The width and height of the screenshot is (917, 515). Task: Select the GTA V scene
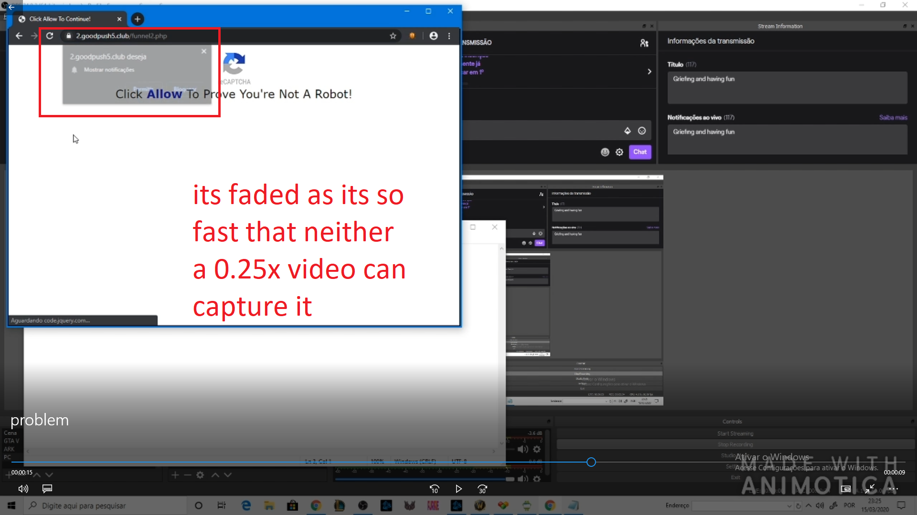(x=11, y=441)
